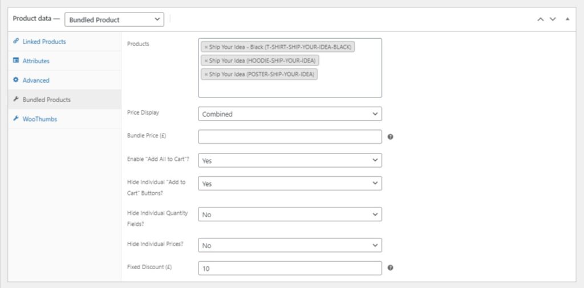584x288 pixels.
Task: Move Product data panel down
Action: click(x=553, y=19)
